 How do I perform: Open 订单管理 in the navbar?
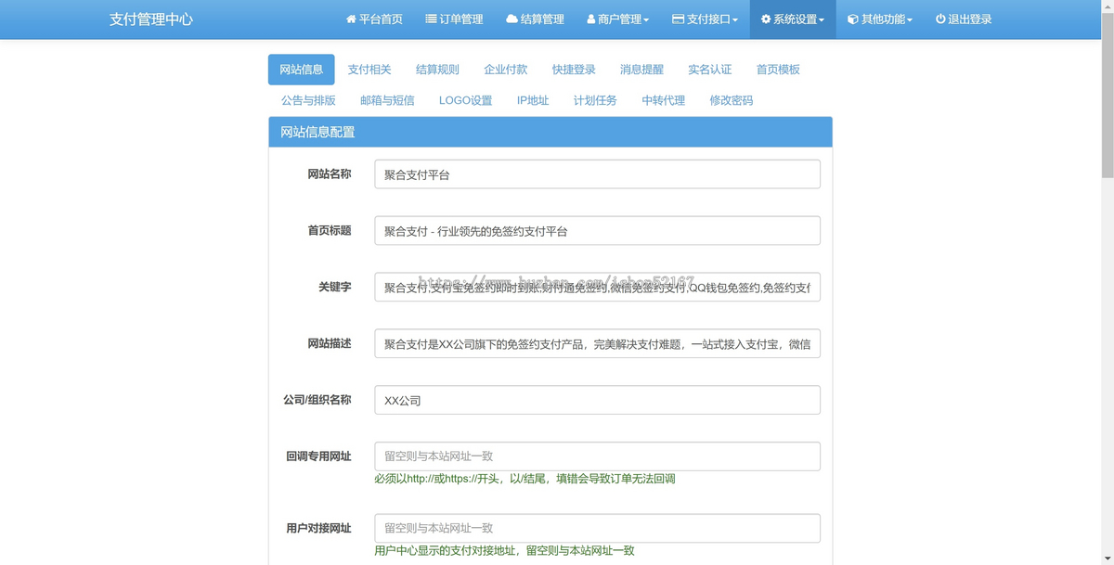[x=454, y=19]
